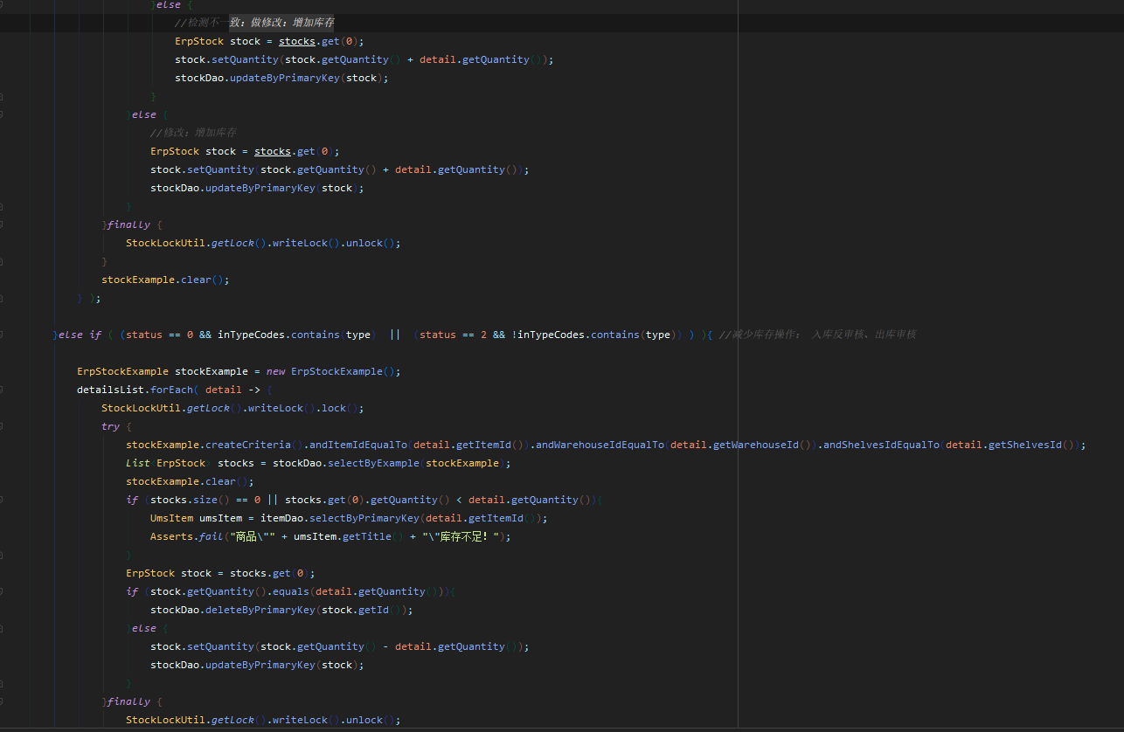Screen dimensions: 1124x732
Task: Click 'itemDao.selectByPrimaryKey' call
Action: [x=340, y=518]
